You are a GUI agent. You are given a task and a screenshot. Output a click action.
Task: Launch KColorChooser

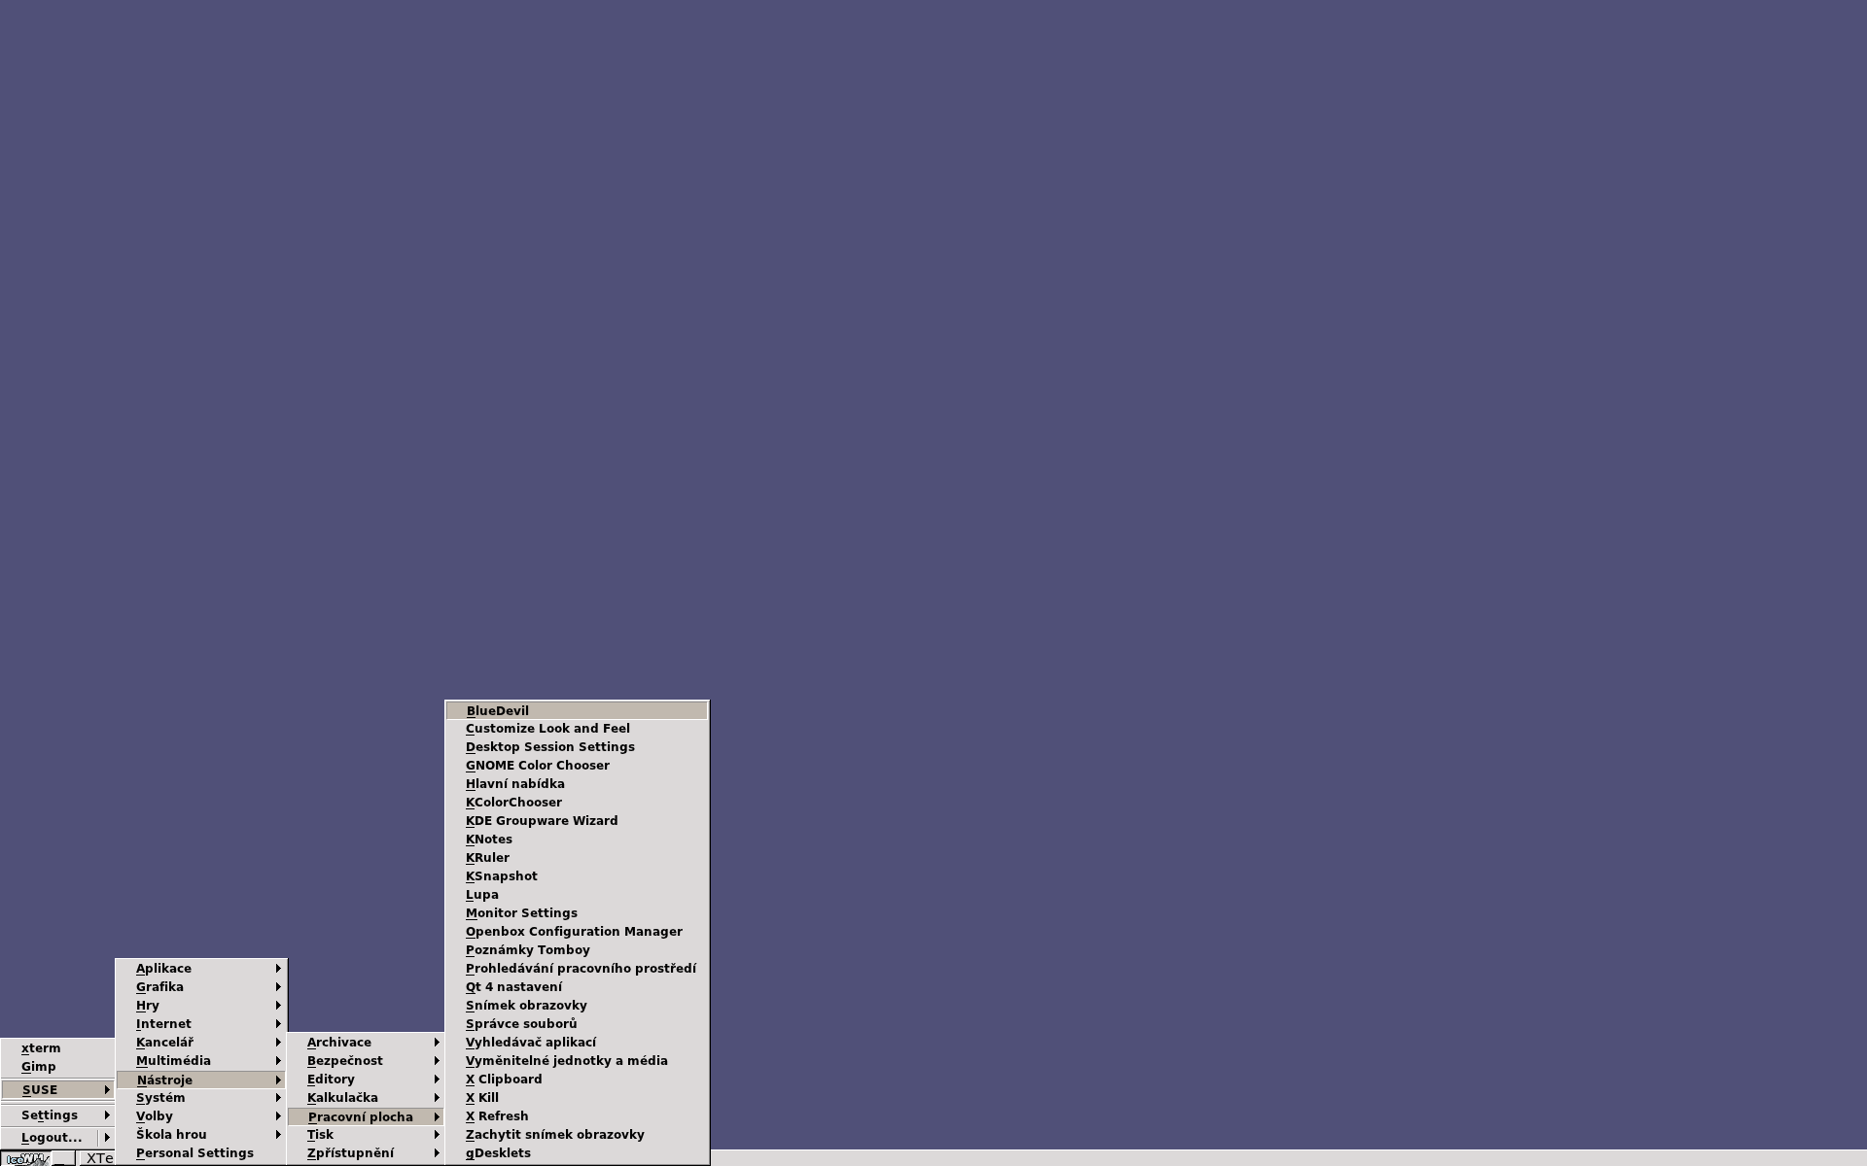pos(577,803)
